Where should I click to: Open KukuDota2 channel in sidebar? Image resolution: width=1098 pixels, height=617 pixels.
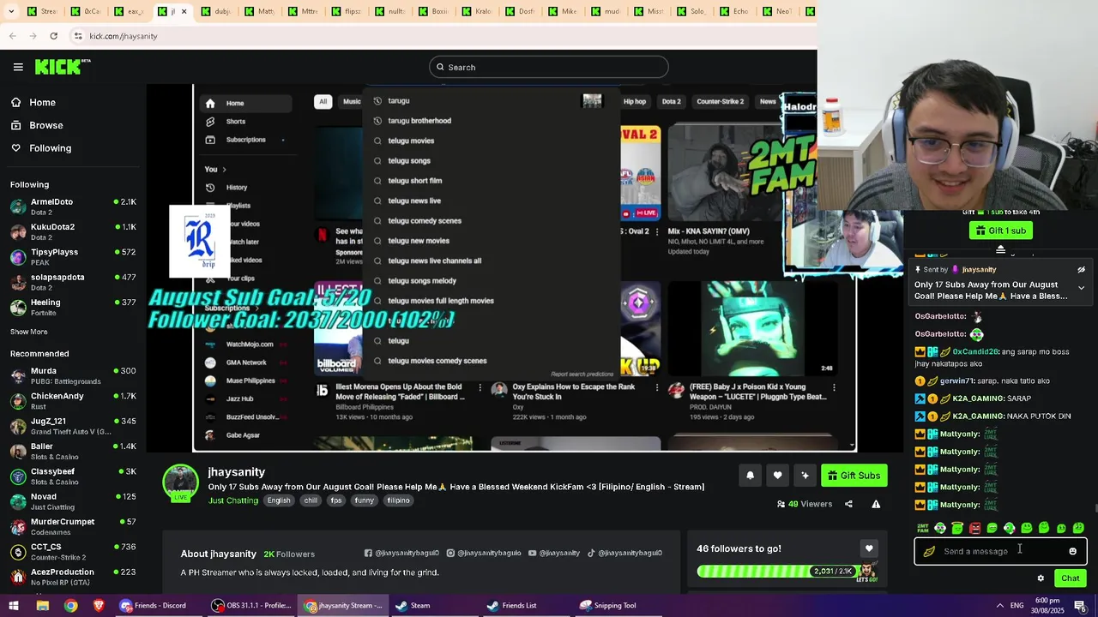click(73, 231)
